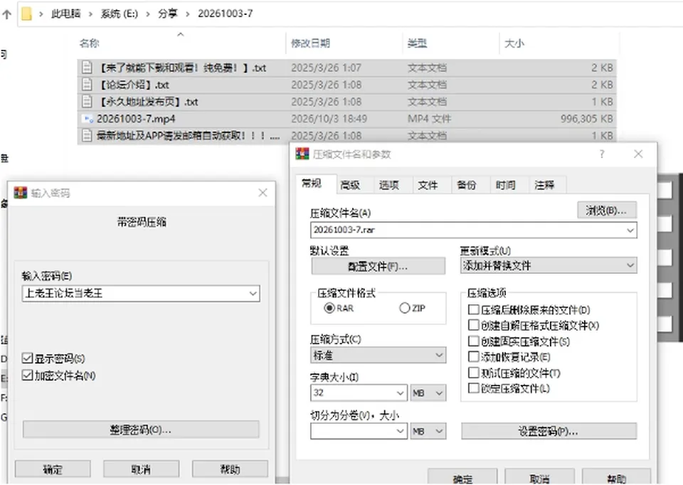This screenshot has width=683, height=485.
Task: Expand the 字典大小 value dropdown showing 32
Action: [401, 393]
